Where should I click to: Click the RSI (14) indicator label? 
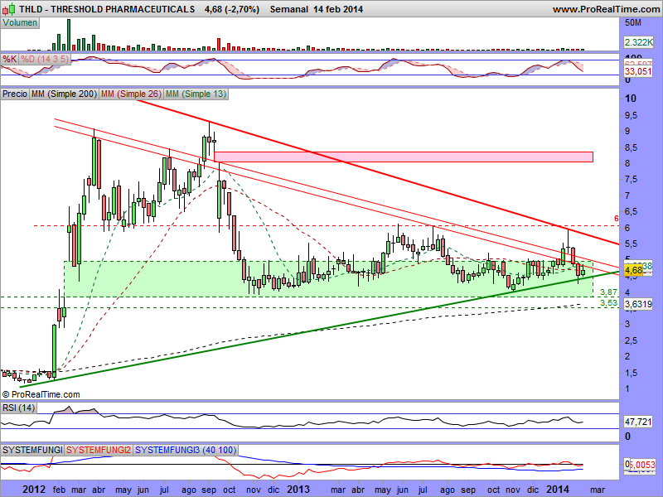click(x=18, y=408)
